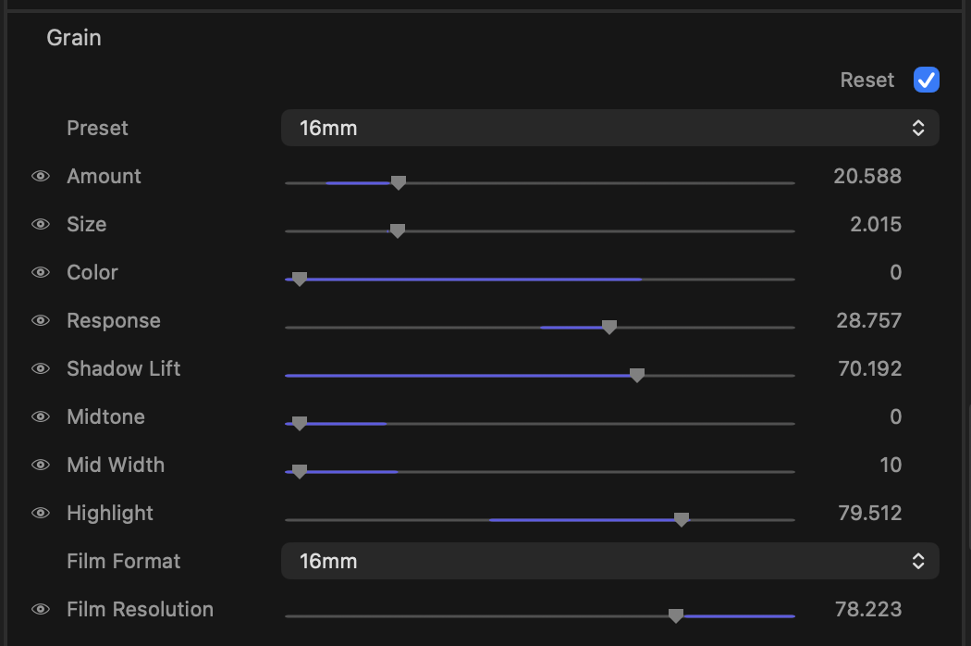Click the Shadow Lift label
971x646 pixels.
coord(123,368)
